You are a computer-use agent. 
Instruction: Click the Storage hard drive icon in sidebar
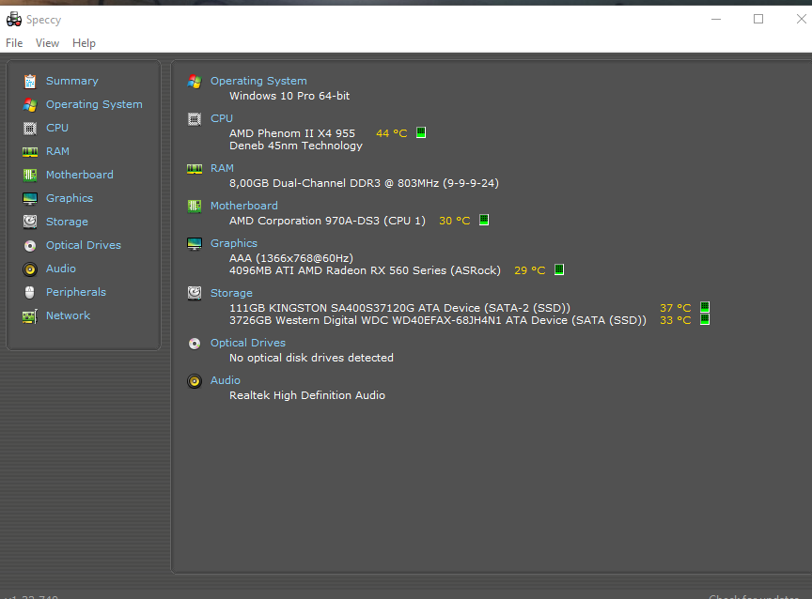click(30, 222)
